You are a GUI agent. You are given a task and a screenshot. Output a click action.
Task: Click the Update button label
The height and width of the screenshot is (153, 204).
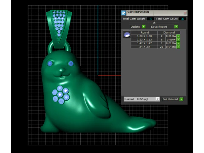click(x=135, y=27)
